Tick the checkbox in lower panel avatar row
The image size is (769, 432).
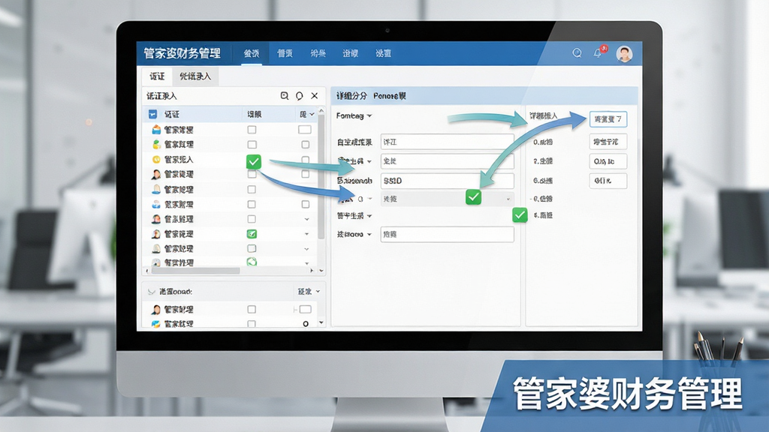pyautogui.click(x=252, y=310)
